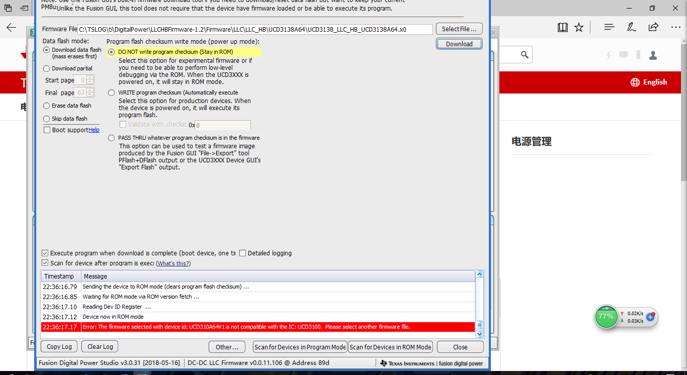Click the TI webpage search box
The image size is (687, 375).
coord(510,55)
